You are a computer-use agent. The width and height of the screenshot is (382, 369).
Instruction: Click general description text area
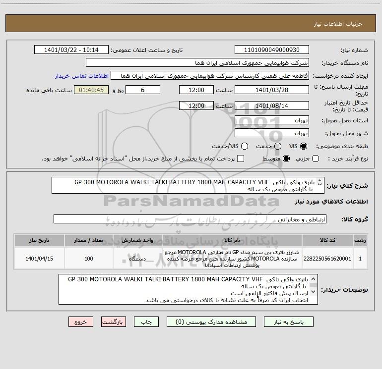(188, 185)
